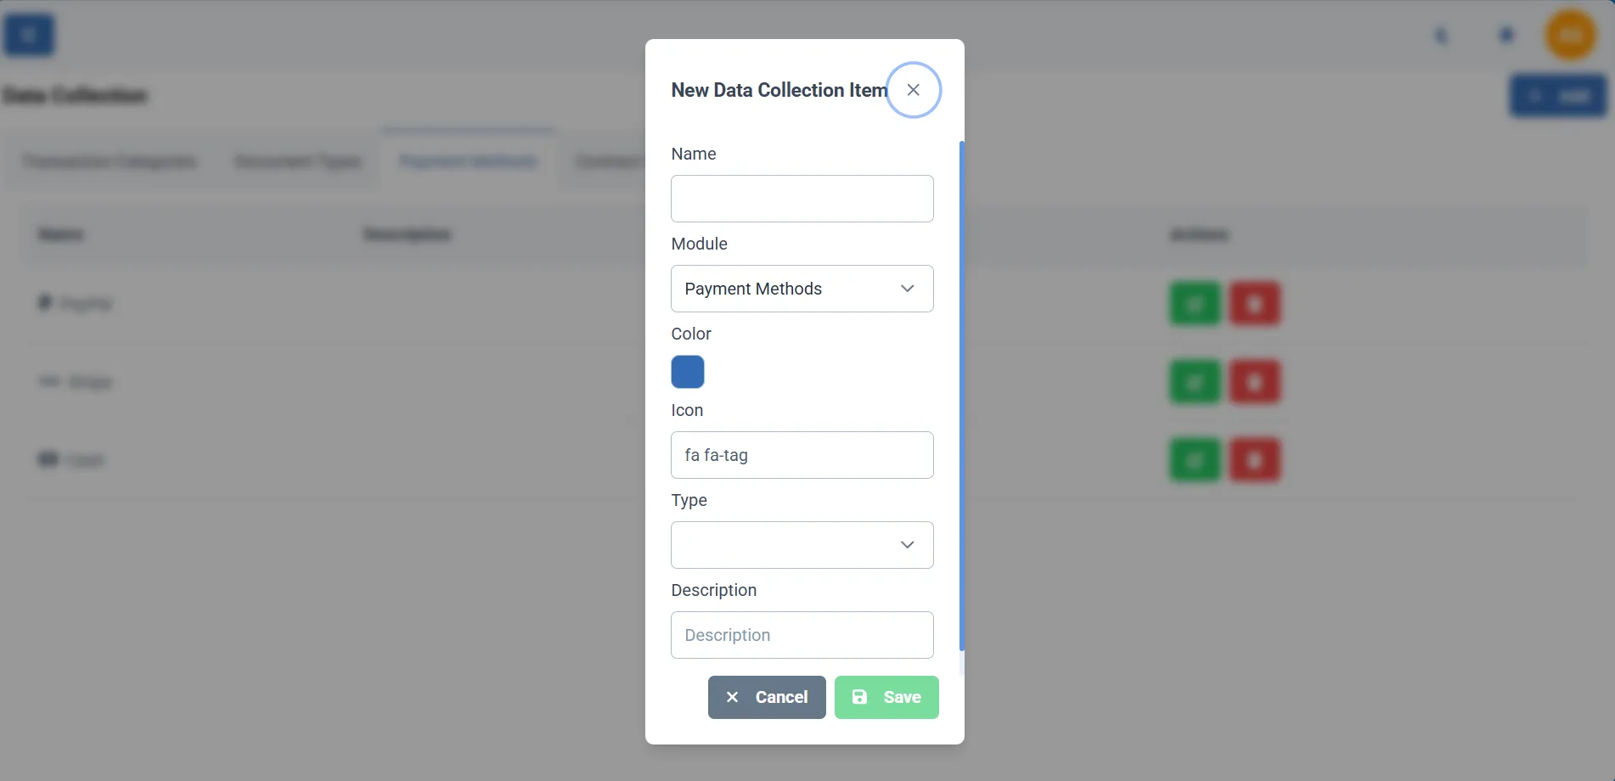The image size is (1615, 781).
Task: Delete the Cash payment method
Action: 1255,459
